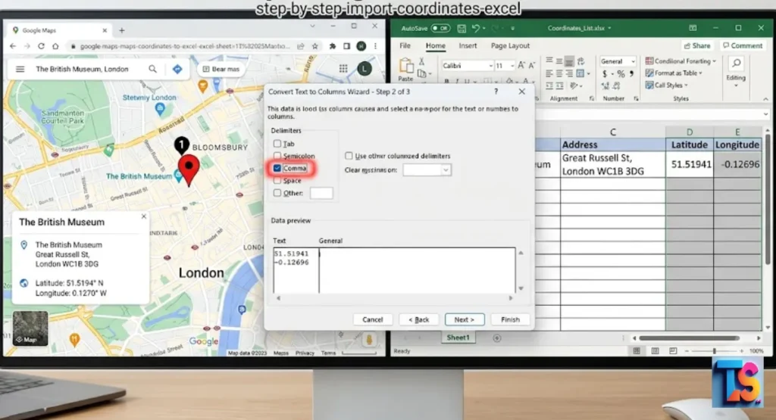The width and height of the screenshot is (776, 420).
Task: Click the dollar currency format icon
Action: pos(605,73)
